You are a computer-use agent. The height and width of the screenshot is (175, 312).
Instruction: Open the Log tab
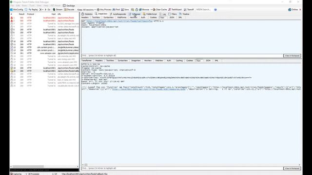162,14
